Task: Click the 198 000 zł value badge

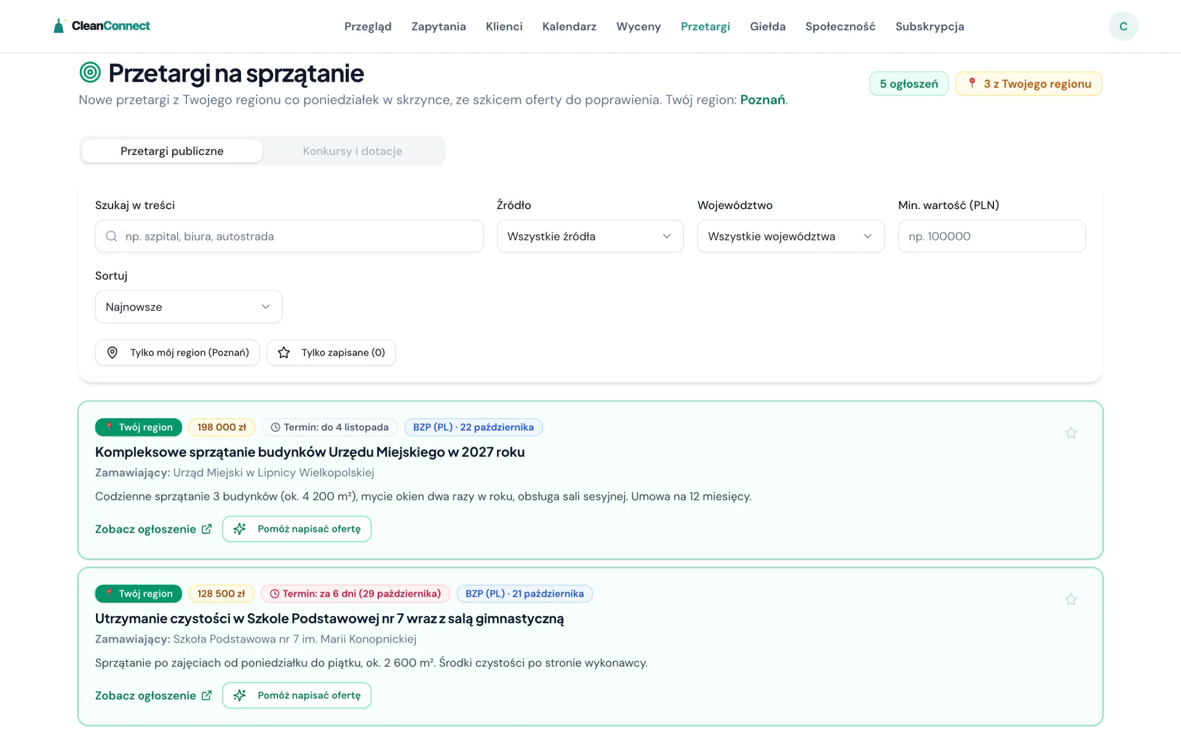Action: (221, 427)
